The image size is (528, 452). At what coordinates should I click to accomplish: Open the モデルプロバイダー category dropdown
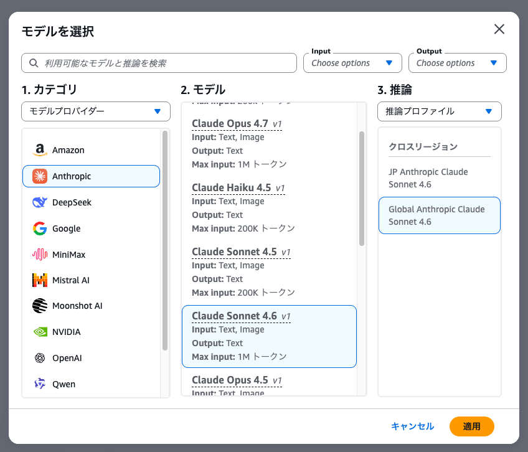(x=96, y=111)
